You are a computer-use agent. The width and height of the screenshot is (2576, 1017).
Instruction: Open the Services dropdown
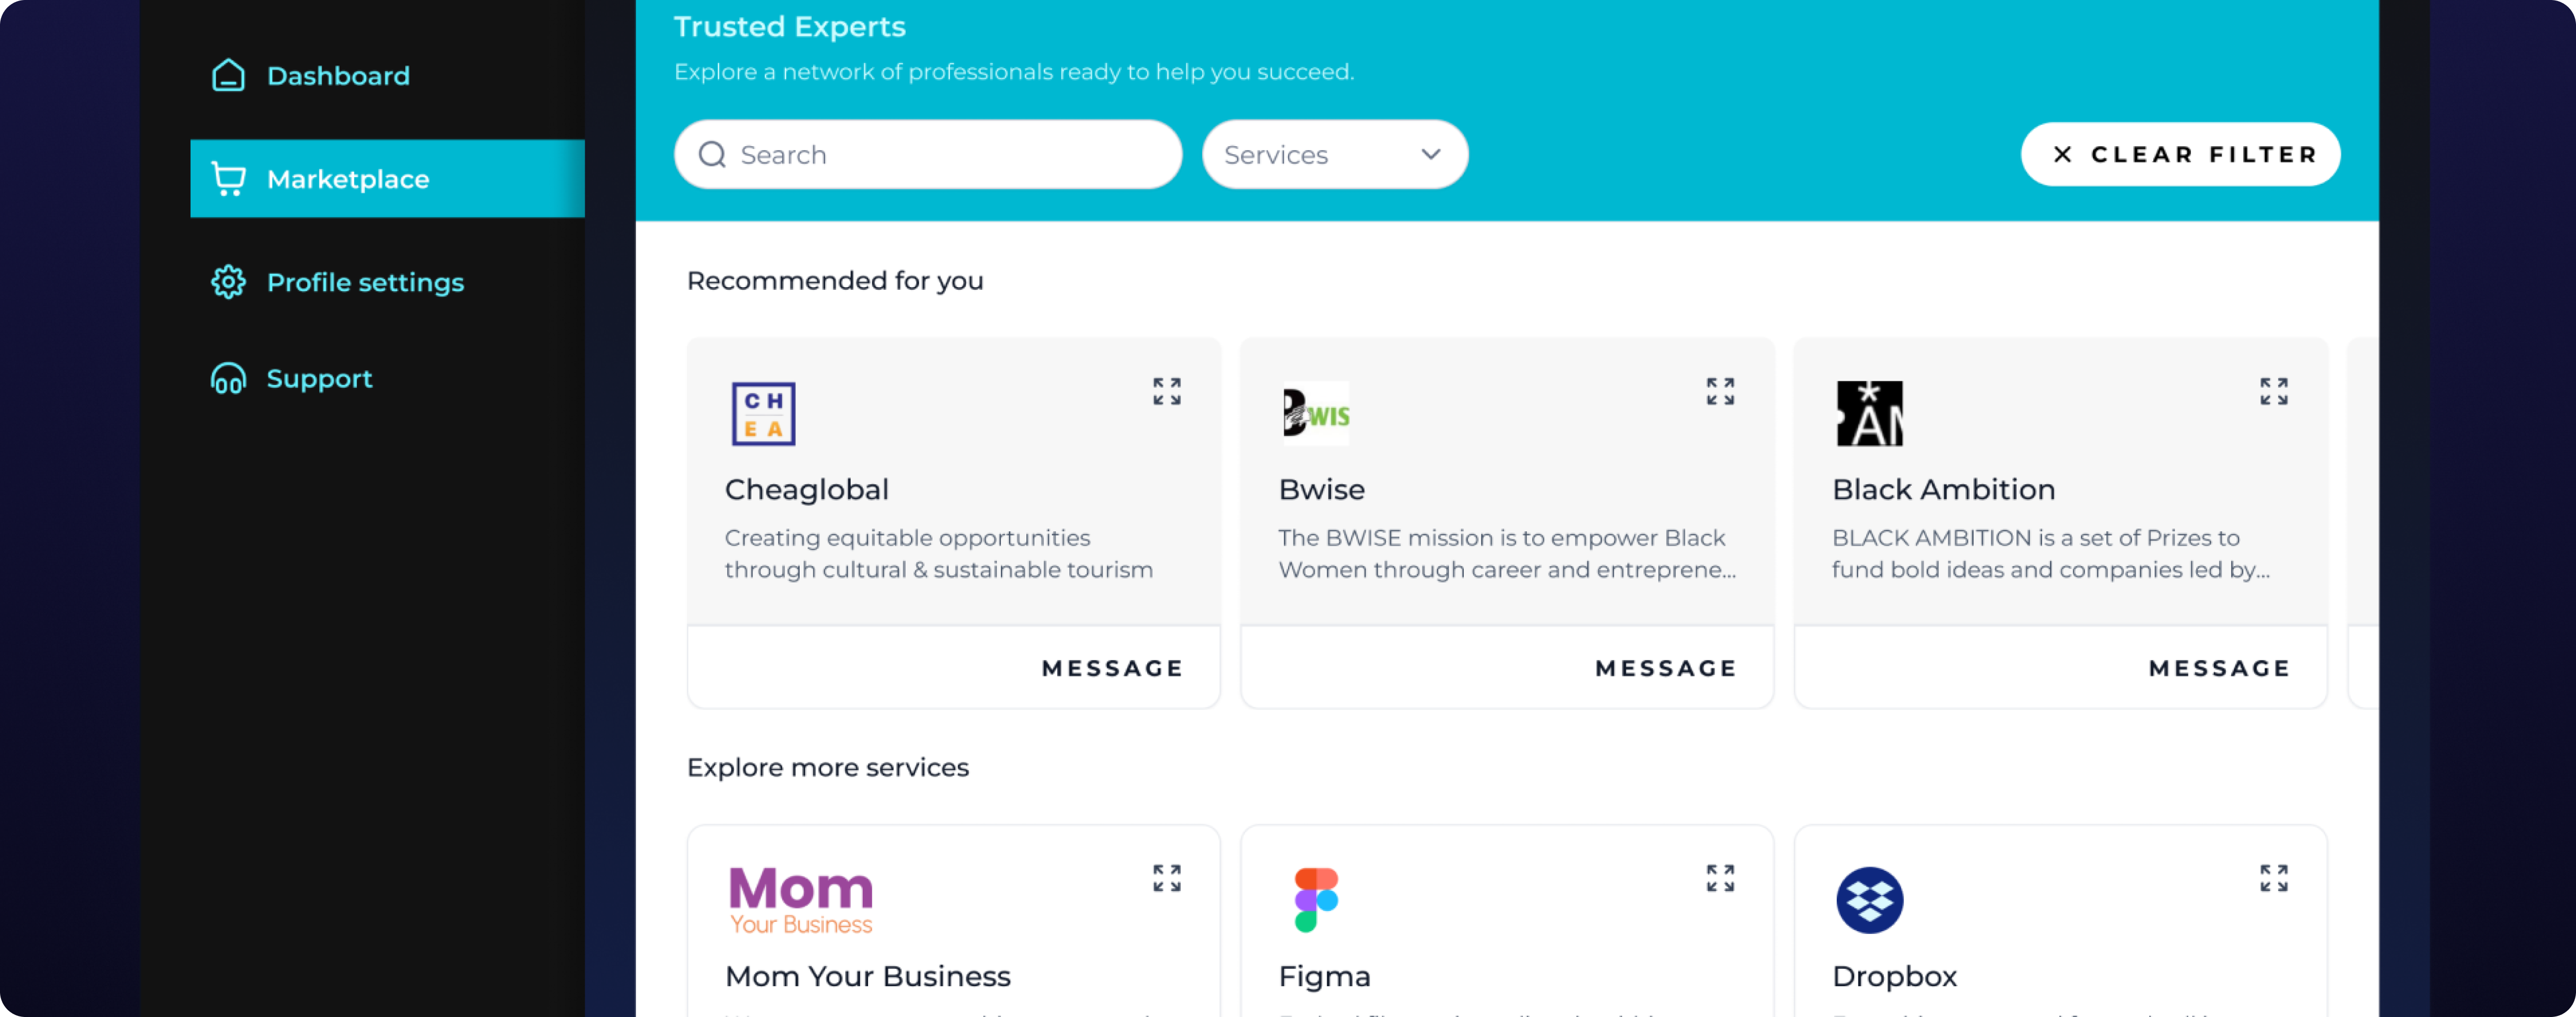[x=1334, y=155]
